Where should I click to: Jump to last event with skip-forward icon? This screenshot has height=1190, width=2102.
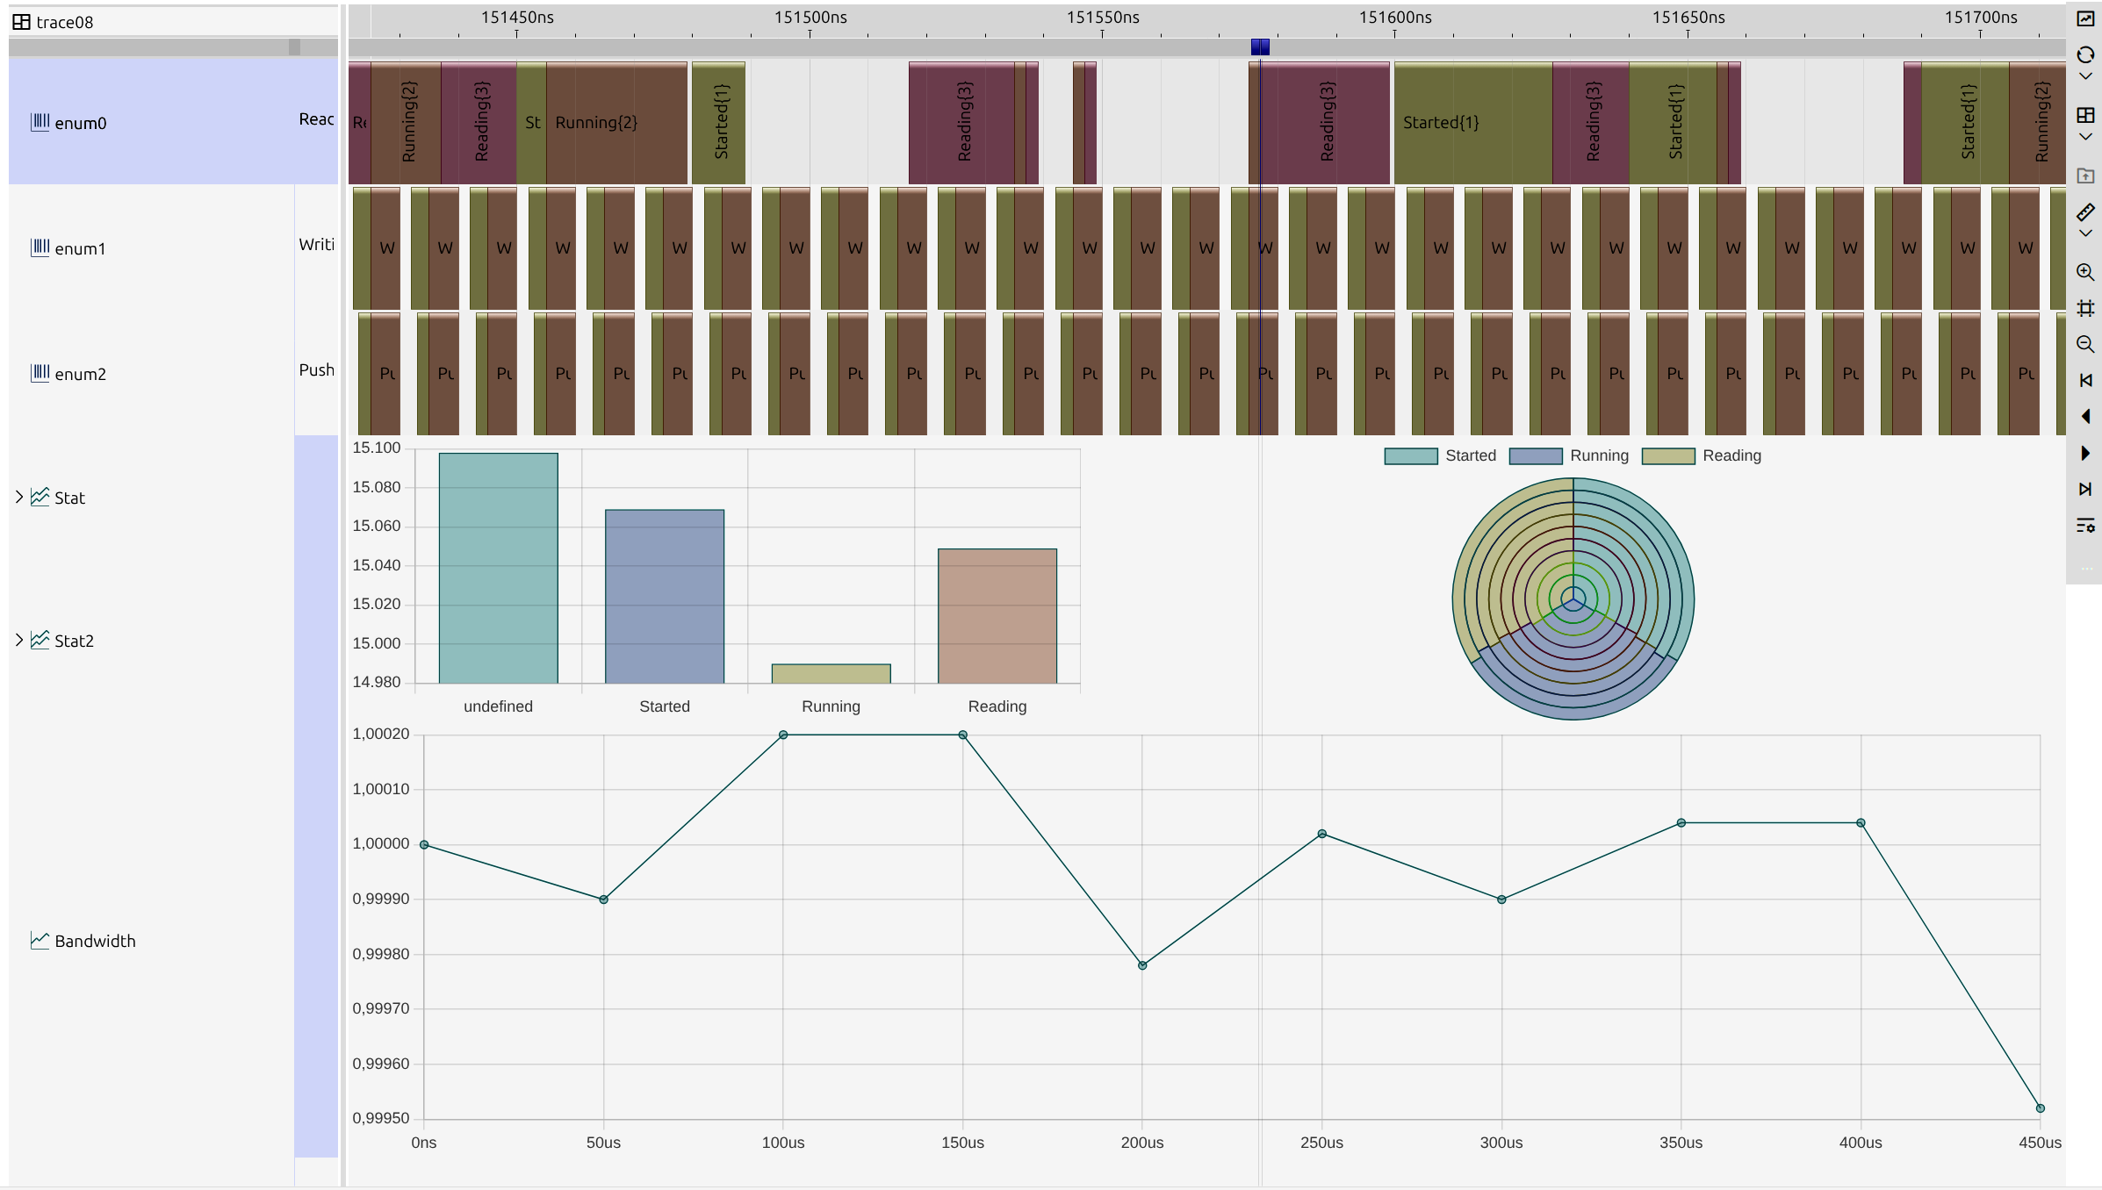point(2085,489)
